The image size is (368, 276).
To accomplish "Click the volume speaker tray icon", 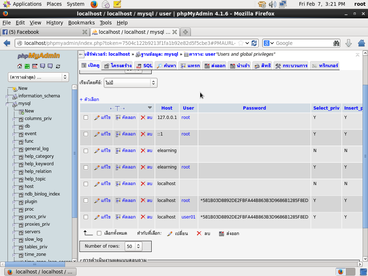I will [272, 4].
